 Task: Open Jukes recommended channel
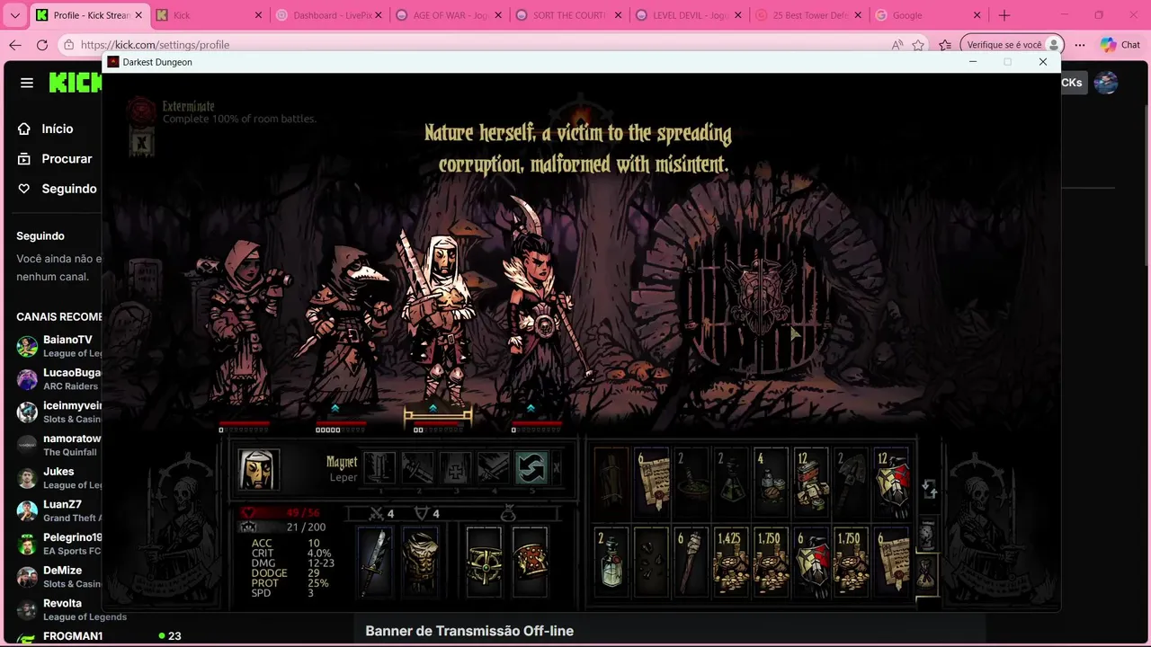click(58, 477)
